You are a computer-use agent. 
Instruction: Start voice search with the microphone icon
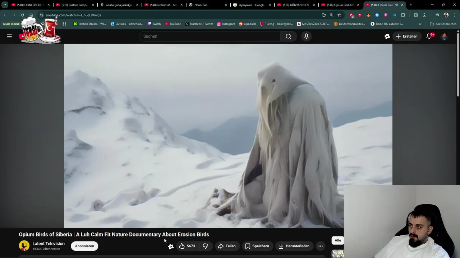point(306,36)
